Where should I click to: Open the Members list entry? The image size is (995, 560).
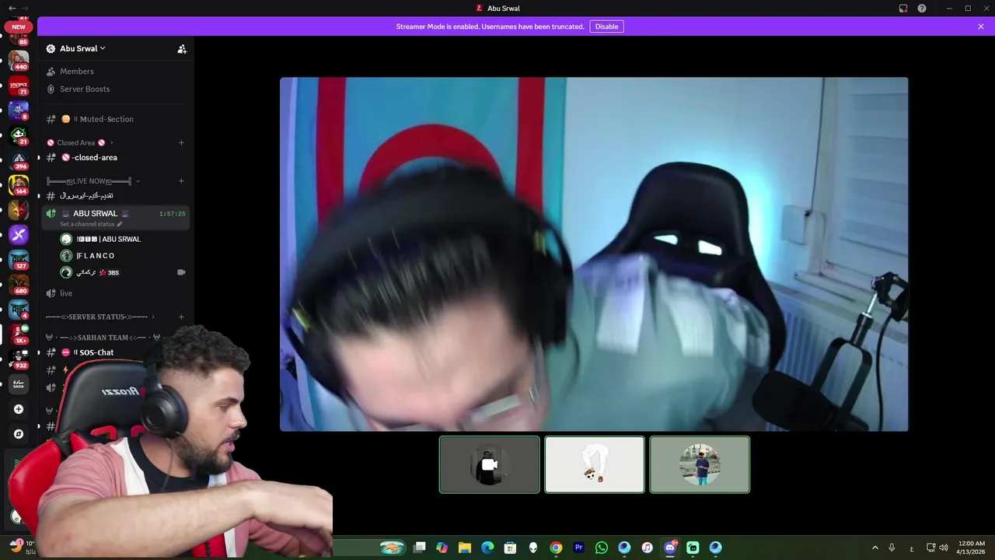76,72
